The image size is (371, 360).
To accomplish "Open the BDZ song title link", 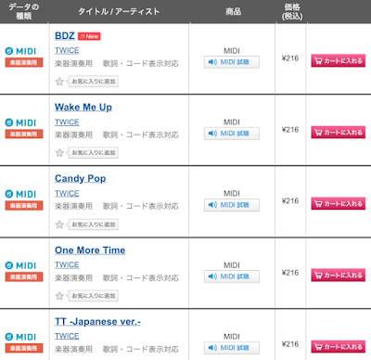I will click(x=65, y=36).
